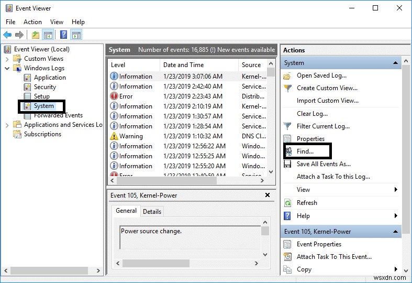Open the View submenu arrow in Actions
This screenshot has width=412, height=283.
396,190
